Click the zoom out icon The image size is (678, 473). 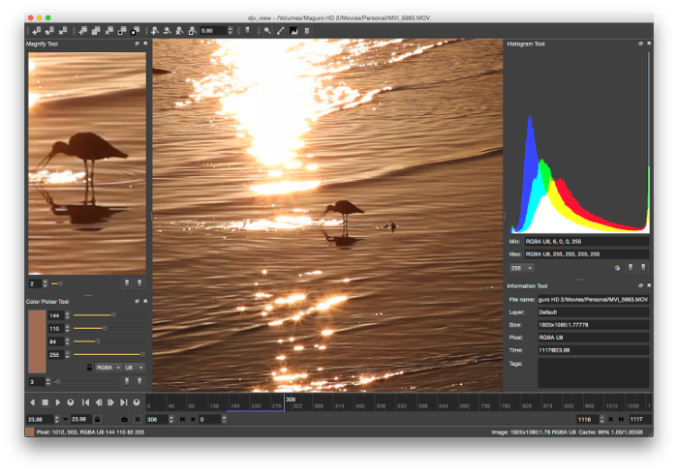(167, 31)
